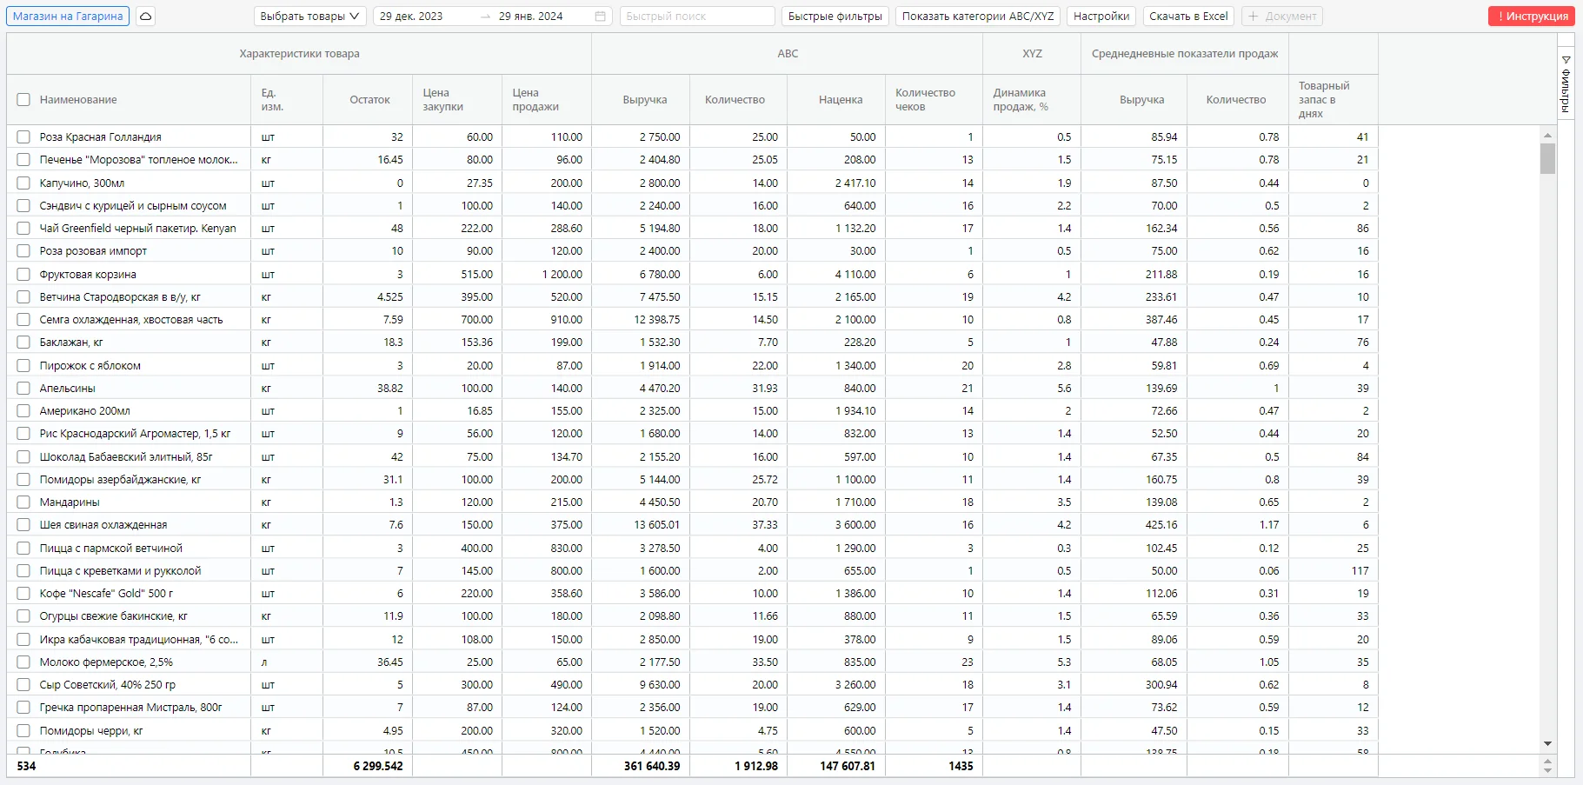Click the filter funnel icon in side panel

1566,60
